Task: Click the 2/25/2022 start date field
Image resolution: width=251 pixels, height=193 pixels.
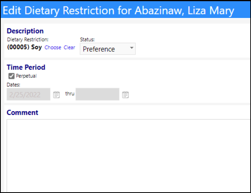Action: pos(29,94)
